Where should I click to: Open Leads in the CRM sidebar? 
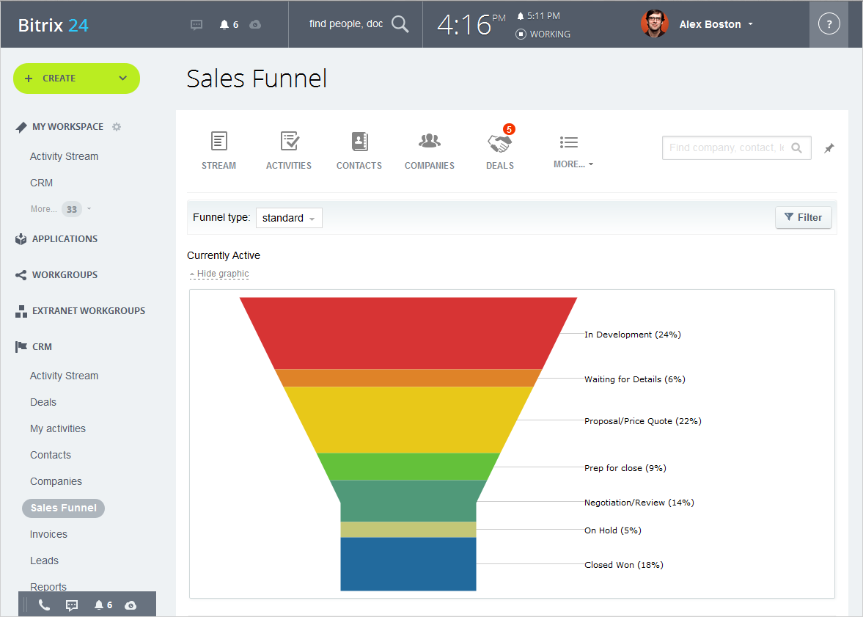coord(44,561)
